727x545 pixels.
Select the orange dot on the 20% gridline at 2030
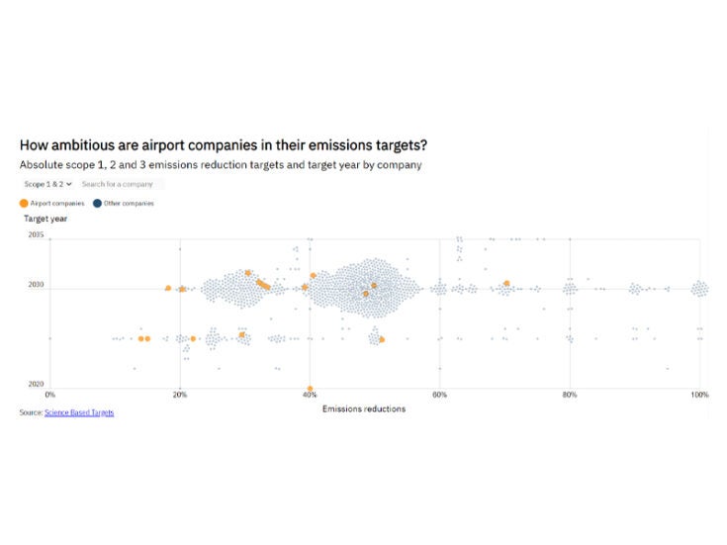[x=182, y=289]
